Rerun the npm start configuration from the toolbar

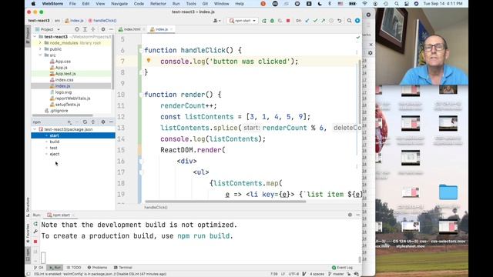click(x=264, y=21)
